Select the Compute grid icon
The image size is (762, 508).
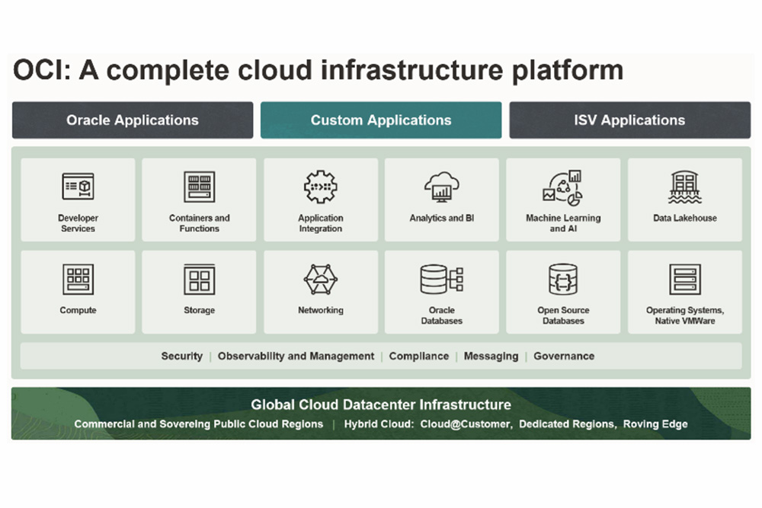click(78, 280)
